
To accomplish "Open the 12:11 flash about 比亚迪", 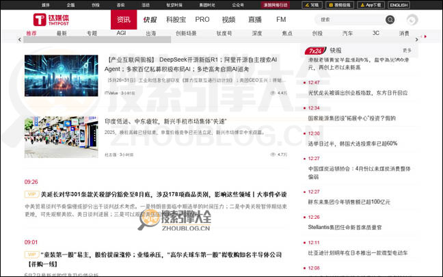I will pos(358,252).
